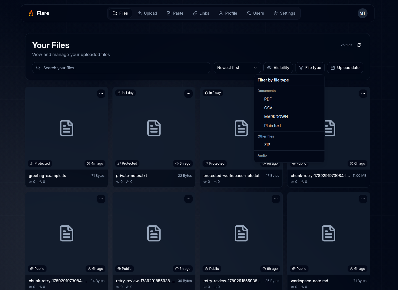Select Plain text file type option
This screenshot has width=398, height=290.
click(289, 126)
